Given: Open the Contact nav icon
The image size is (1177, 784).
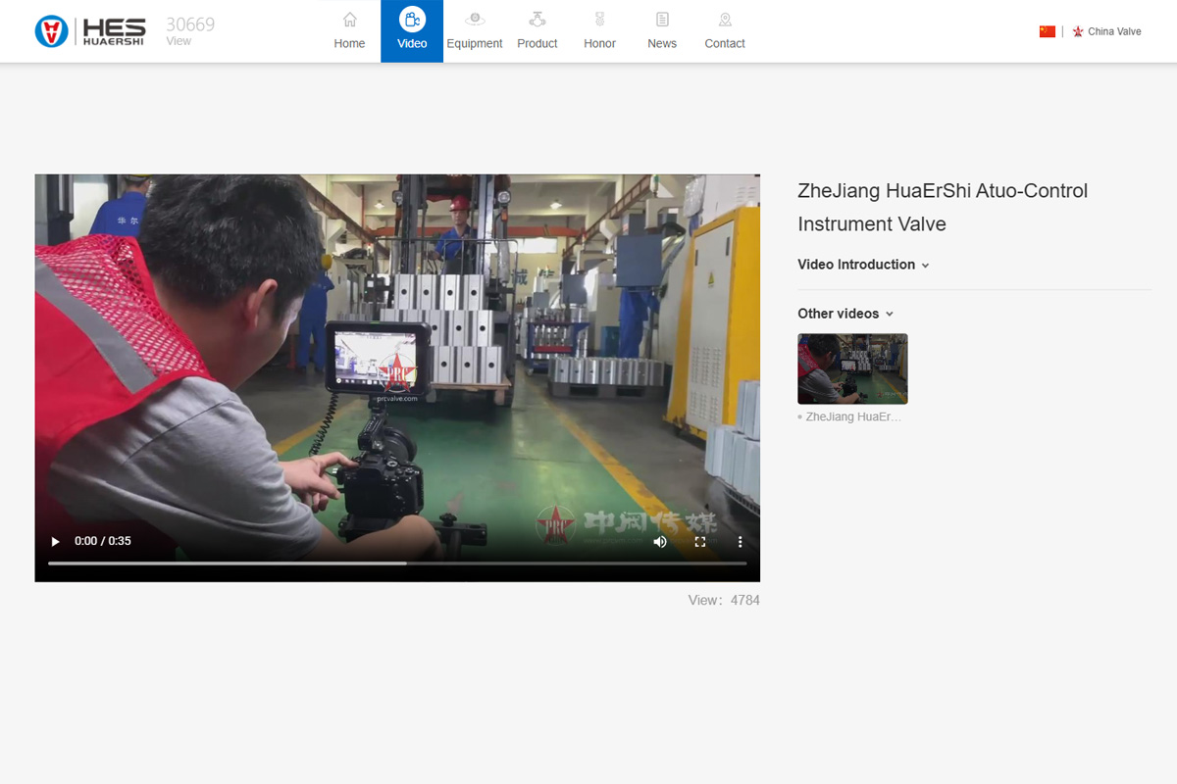Looking at the screenshot, I should (725, 20).
